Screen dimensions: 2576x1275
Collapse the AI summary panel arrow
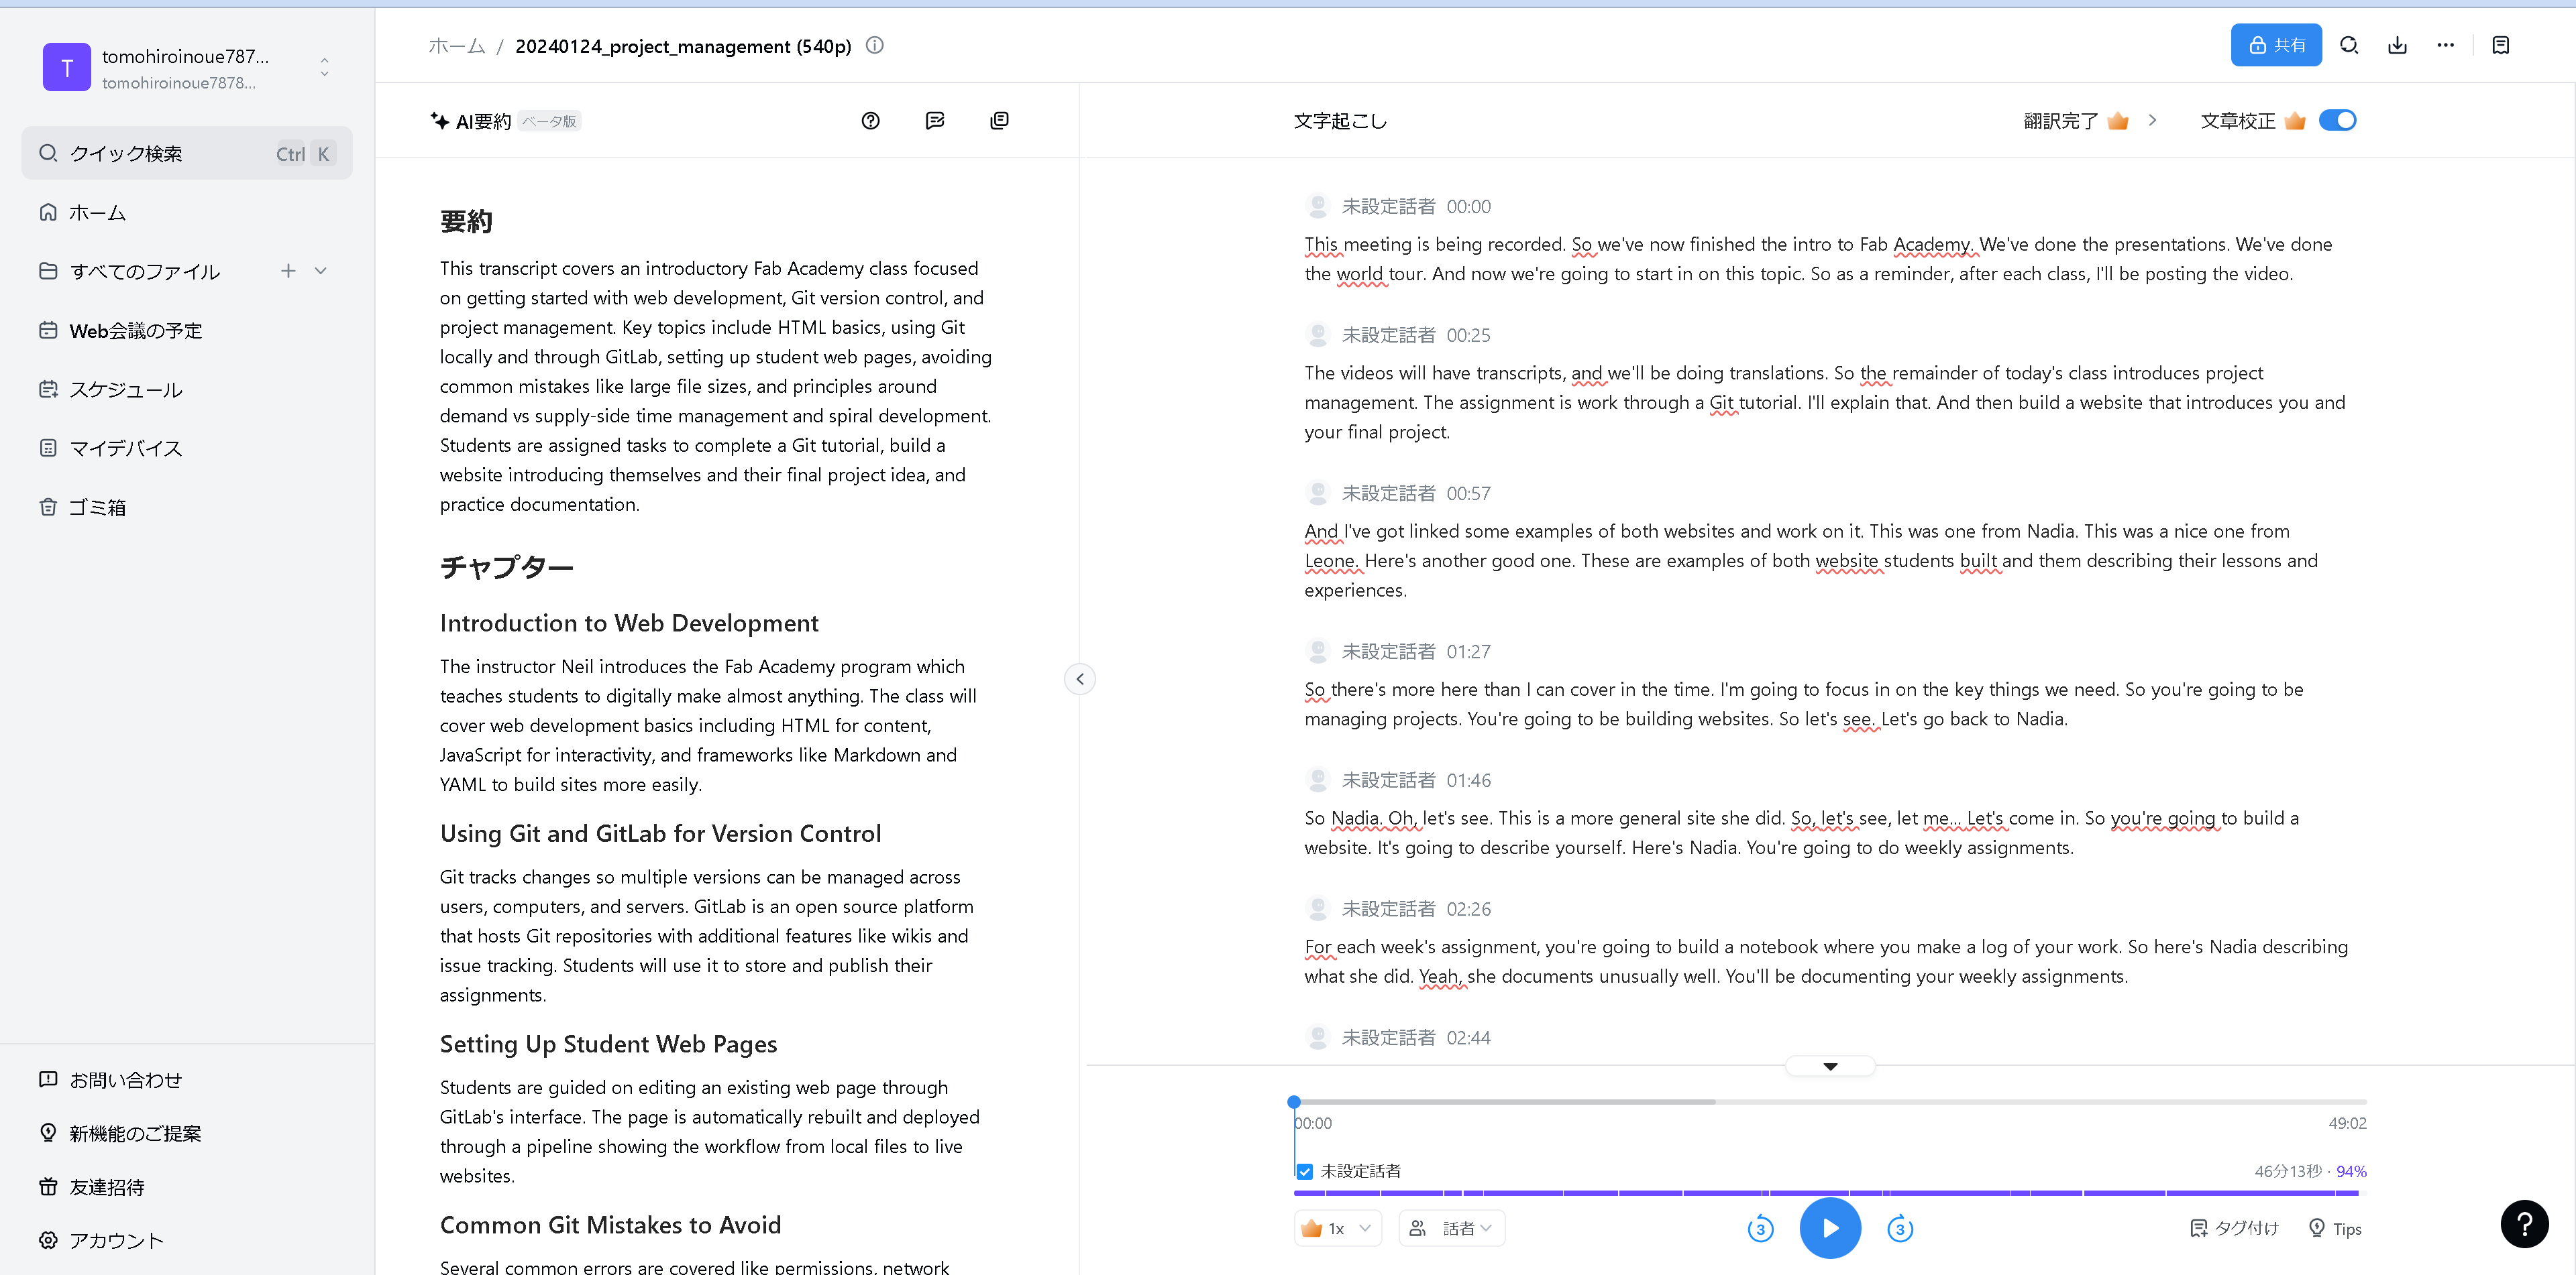(x=1079, y=678)
